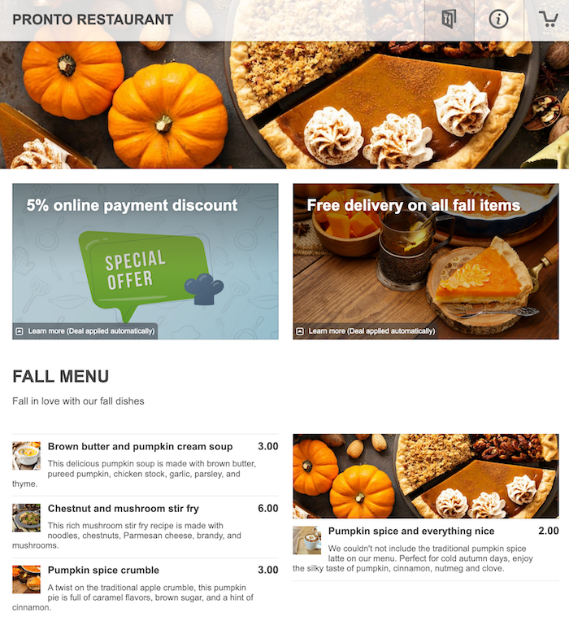Select Pumpkin spice and everything nice
This screenshot has height=617, width=569.
click(426, 549)
